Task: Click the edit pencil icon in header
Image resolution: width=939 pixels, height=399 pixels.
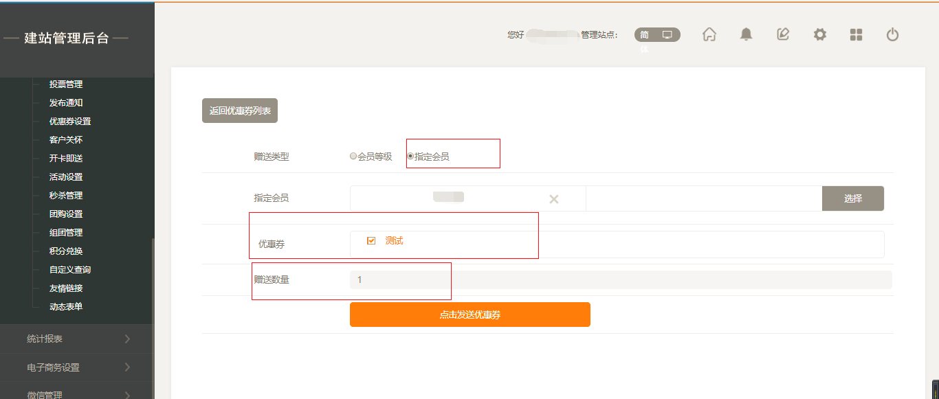Action: coord(783,34)
